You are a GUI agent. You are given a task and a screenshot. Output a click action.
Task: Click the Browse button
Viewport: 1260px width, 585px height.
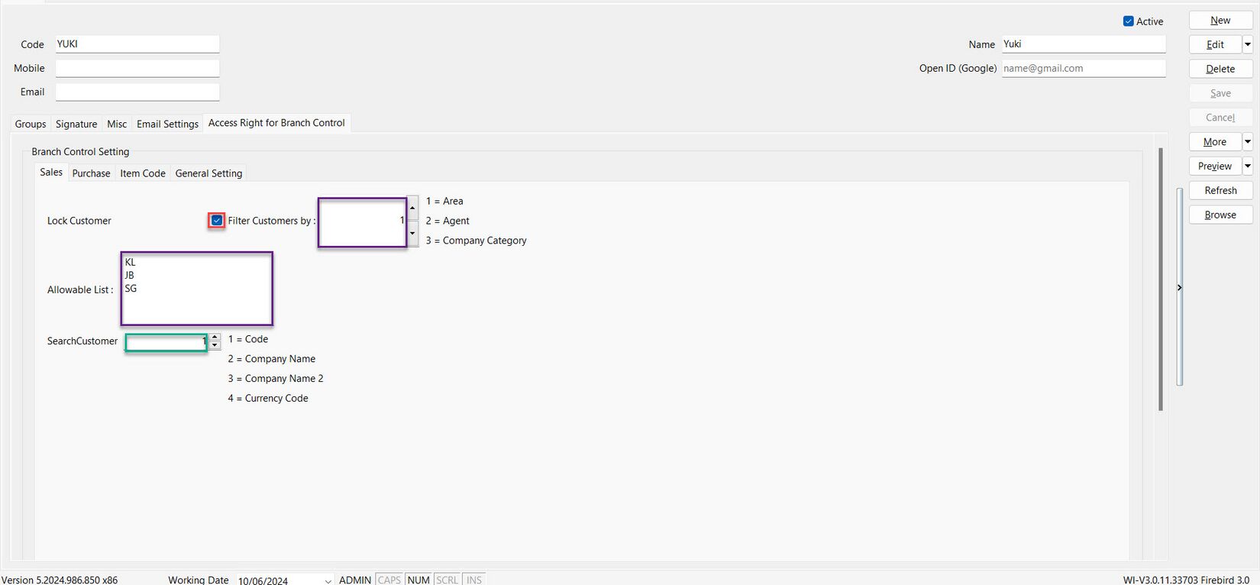(1220, 215)
